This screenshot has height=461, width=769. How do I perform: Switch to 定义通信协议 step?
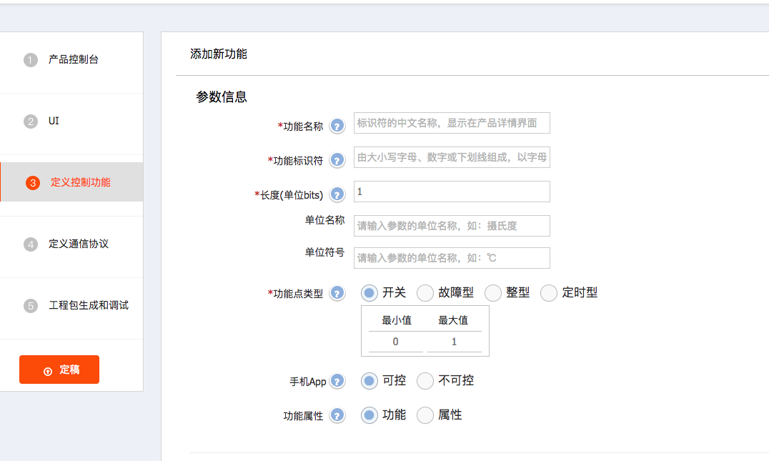[x=78, y=244]
